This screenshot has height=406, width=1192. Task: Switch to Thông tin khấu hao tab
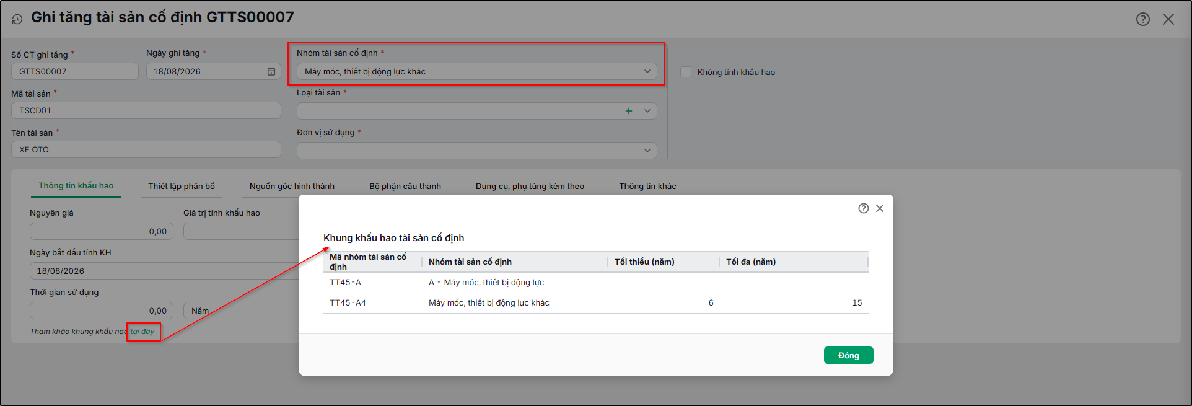(x=76, y=186)
